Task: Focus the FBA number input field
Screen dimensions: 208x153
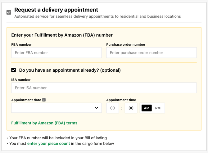Action: pos(57,53)
